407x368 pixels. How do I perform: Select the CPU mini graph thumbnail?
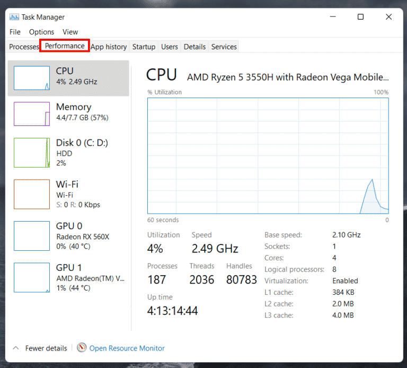coord(32,78)
